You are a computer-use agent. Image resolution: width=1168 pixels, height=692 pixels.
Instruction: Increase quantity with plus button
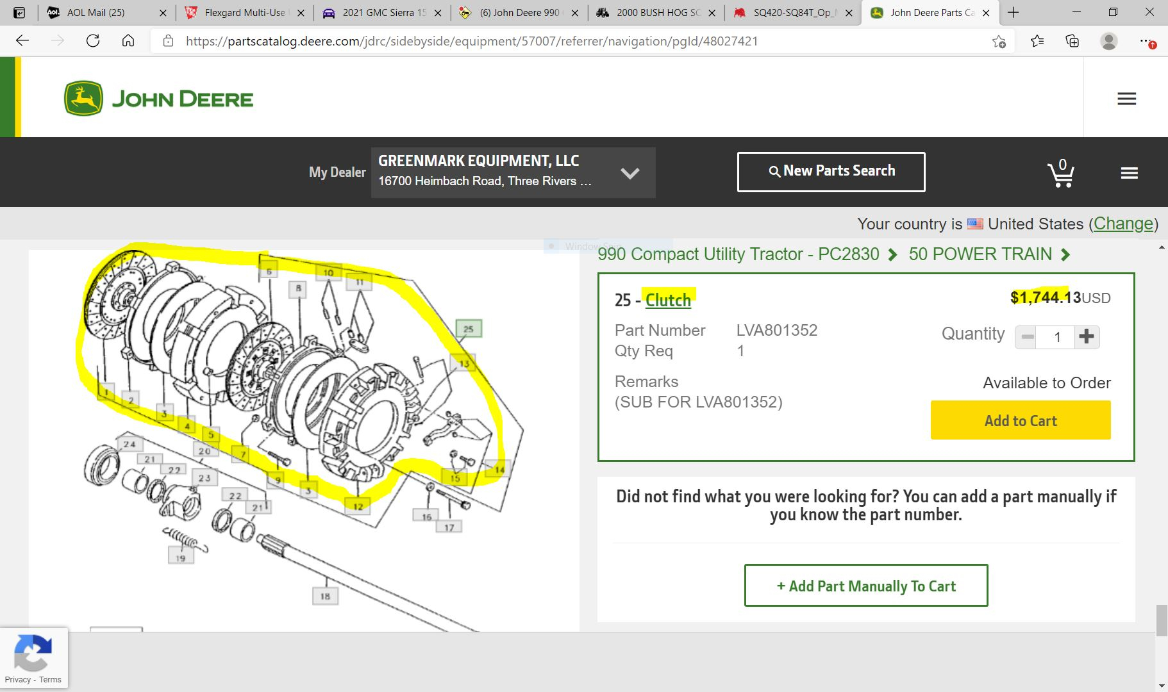(x=1087, y=337)
